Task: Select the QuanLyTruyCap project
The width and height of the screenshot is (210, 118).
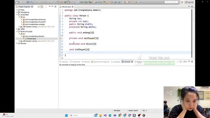Action: [x=26, y=31]
